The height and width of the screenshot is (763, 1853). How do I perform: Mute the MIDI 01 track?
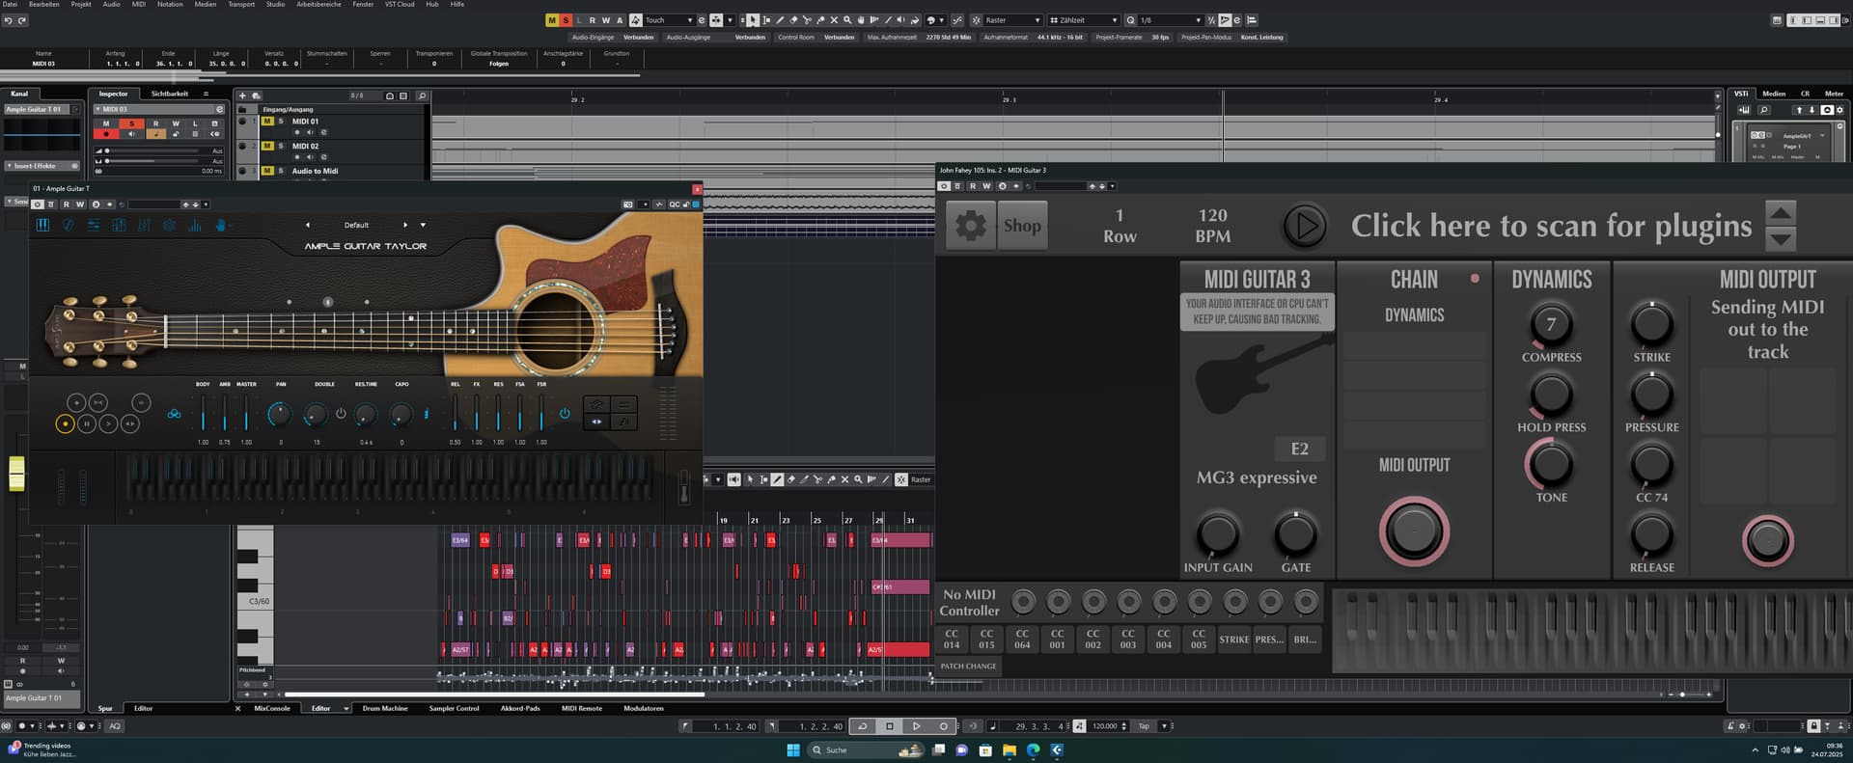[267, 122]
